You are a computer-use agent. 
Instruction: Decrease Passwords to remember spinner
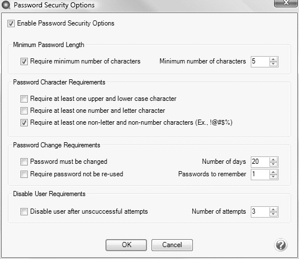pyautogui.click(x=273, y=176)
